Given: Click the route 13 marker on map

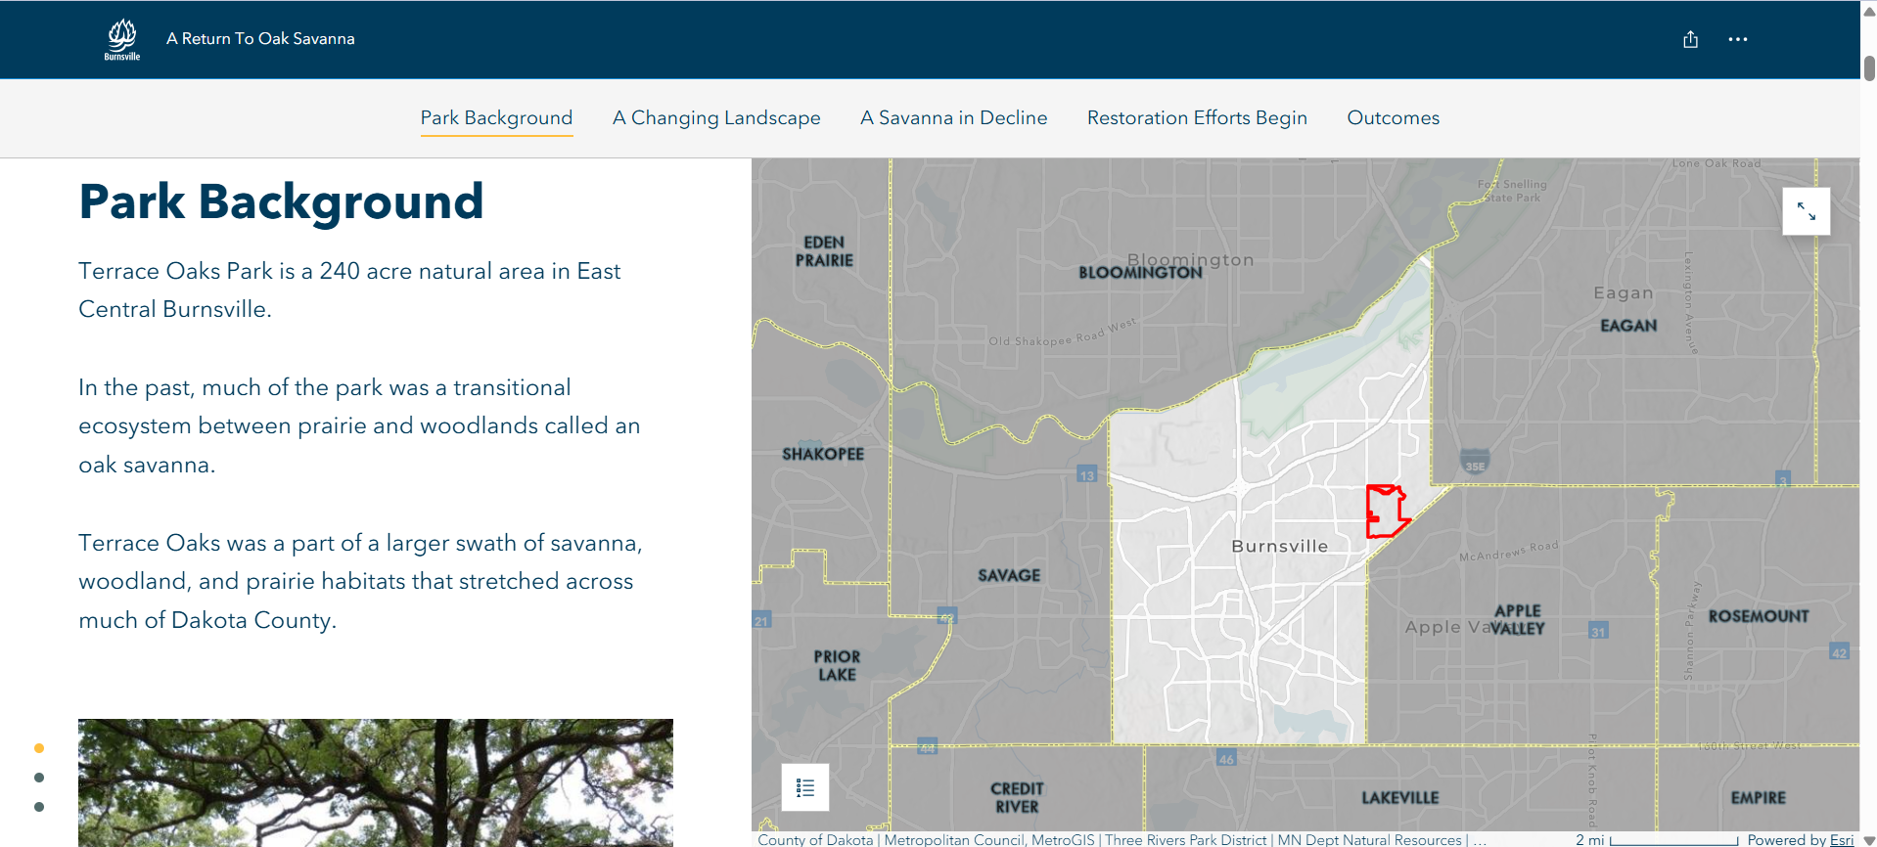Looking at the screenshot, I should [1087, 475].
